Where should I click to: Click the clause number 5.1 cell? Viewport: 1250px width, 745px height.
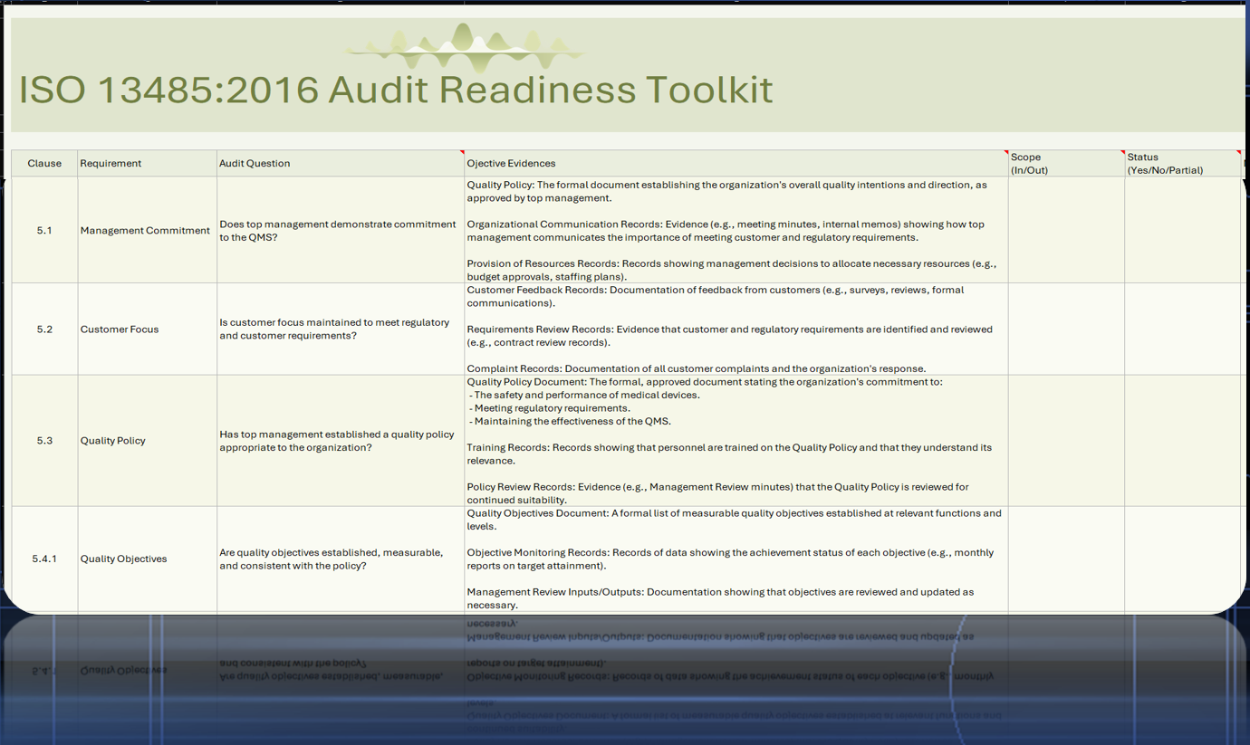point(43,230)
